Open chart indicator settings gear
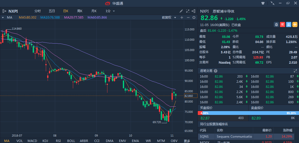The image size is (299, 143). (x=194, y=18)
